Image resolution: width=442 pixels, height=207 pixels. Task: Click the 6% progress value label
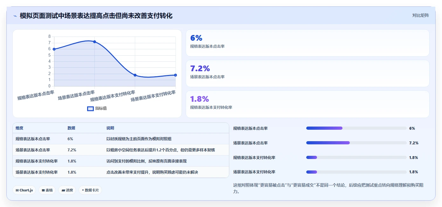coord(412,128)
